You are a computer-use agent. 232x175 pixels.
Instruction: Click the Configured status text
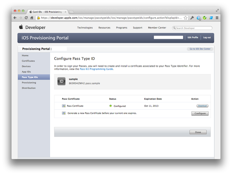(x=120, y=106)
